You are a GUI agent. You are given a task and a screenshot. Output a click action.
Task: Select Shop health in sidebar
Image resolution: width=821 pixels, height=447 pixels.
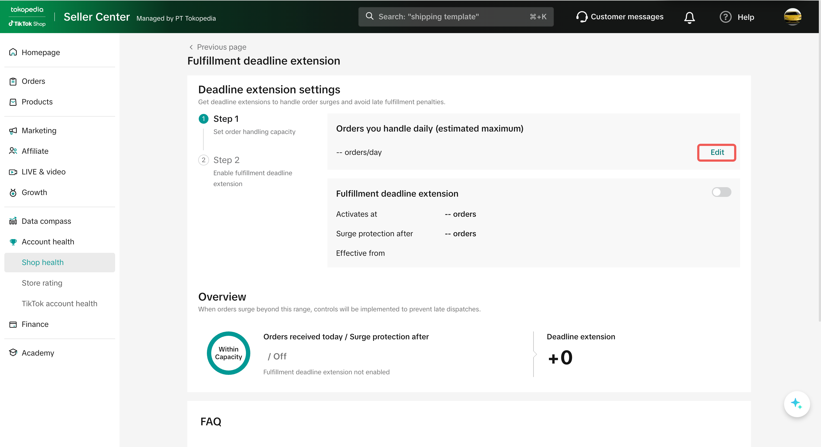[43, 263]
